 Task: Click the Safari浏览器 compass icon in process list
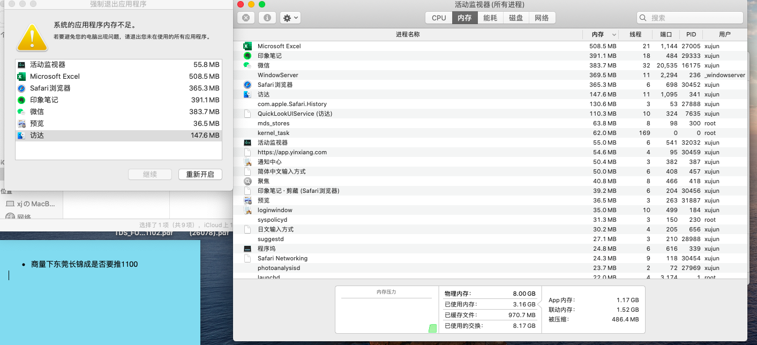tap(248, 85)
